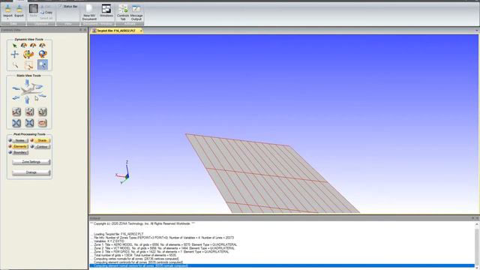Select the green arrow pointer tool
This screenshot has height=270, width=480.
15,46
